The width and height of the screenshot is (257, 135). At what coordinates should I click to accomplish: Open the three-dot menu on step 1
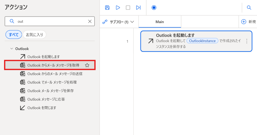pos(247,41)
